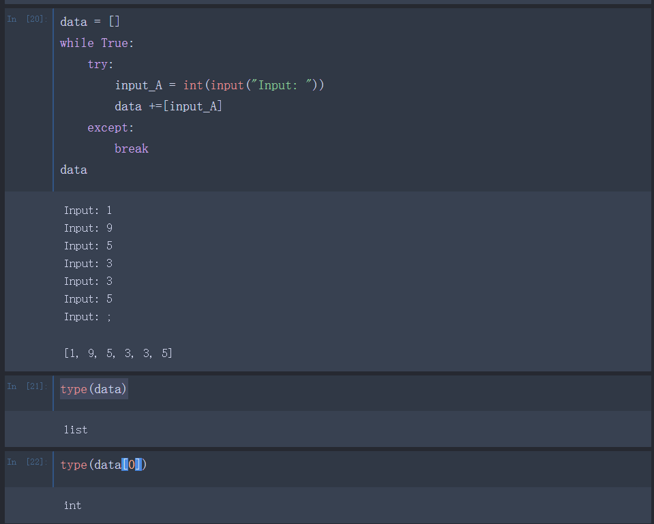Click the [1, 9, 5, 3, 3, 5] output
Image resolution: width=654 pixels, height=524 pixels.
tap(118, 353)
